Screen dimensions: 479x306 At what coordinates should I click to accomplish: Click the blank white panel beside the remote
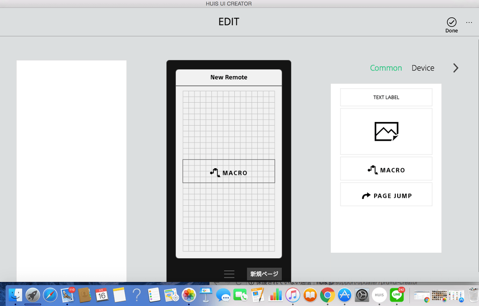(x=72, y=171)
